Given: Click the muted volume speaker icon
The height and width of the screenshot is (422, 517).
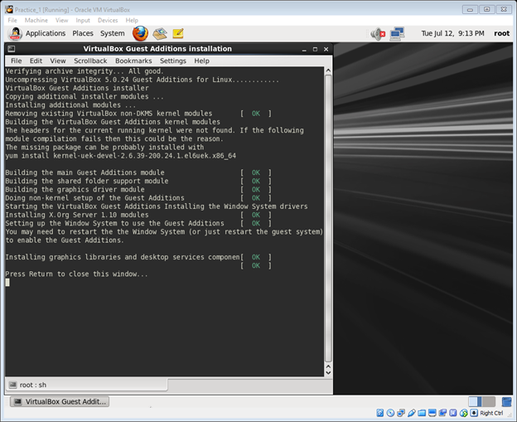Looking at the screenshot, I should click(378, 34).
